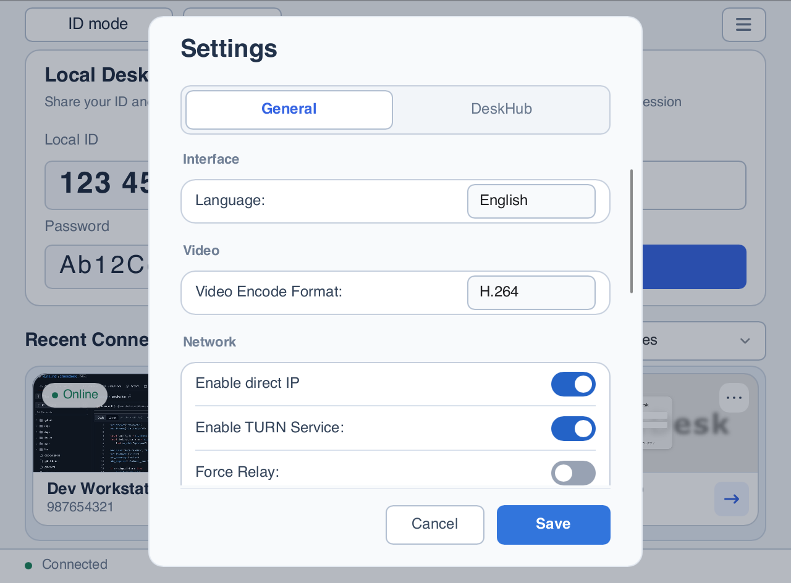791x583 pixels.
Task: Click the Settings dialog scrollbar
Action: [631, 231]
